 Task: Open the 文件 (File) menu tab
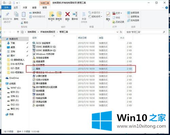(6, 7)
